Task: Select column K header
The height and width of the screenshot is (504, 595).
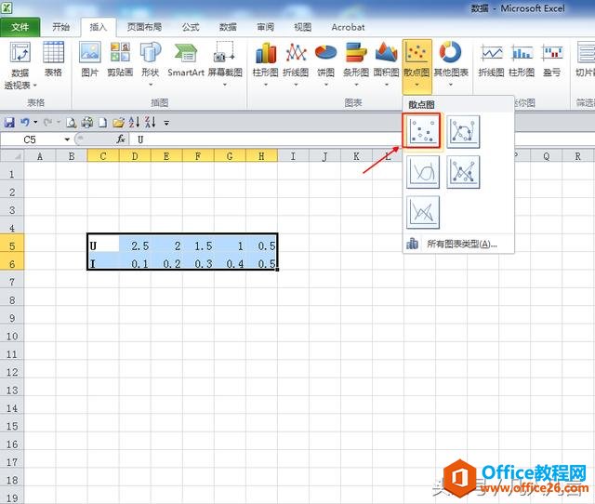Action: point(356,155)
